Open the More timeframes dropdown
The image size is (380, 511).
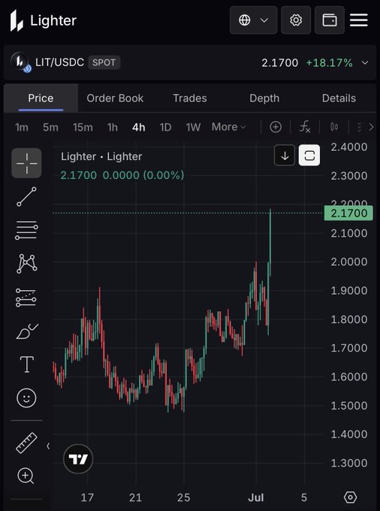228,127
